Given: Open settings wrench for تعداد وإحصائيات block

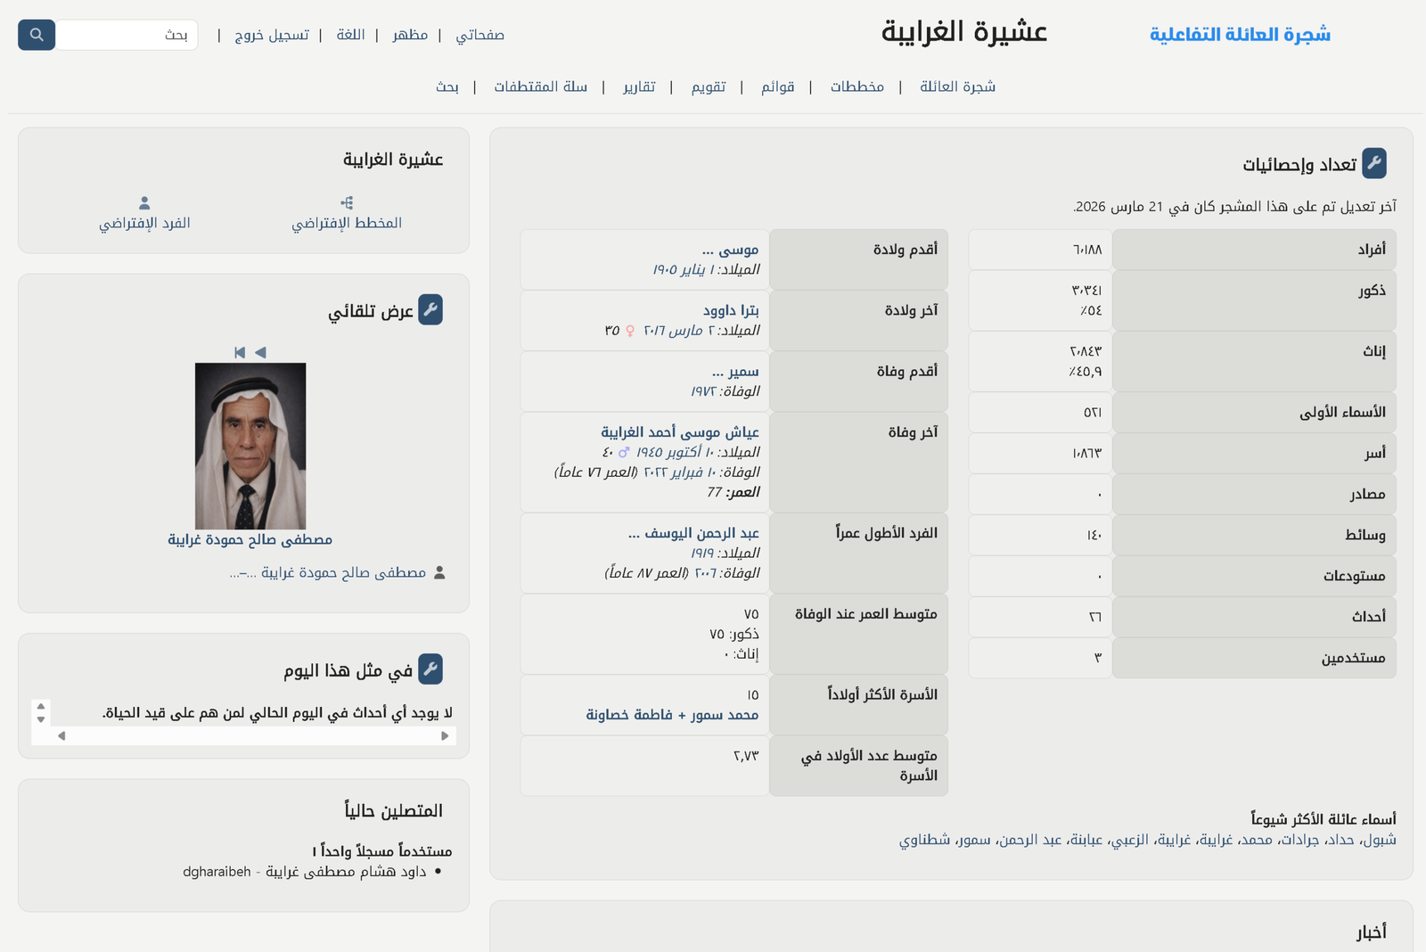Looking at the screenshot, I should click(1373, 163).
